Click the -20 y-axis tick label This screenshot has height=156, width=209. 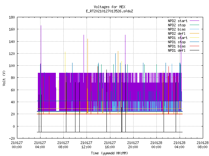(12, 138)
